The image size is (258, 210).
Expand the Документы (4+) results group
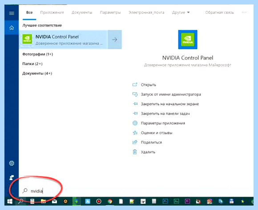point(37,73)
